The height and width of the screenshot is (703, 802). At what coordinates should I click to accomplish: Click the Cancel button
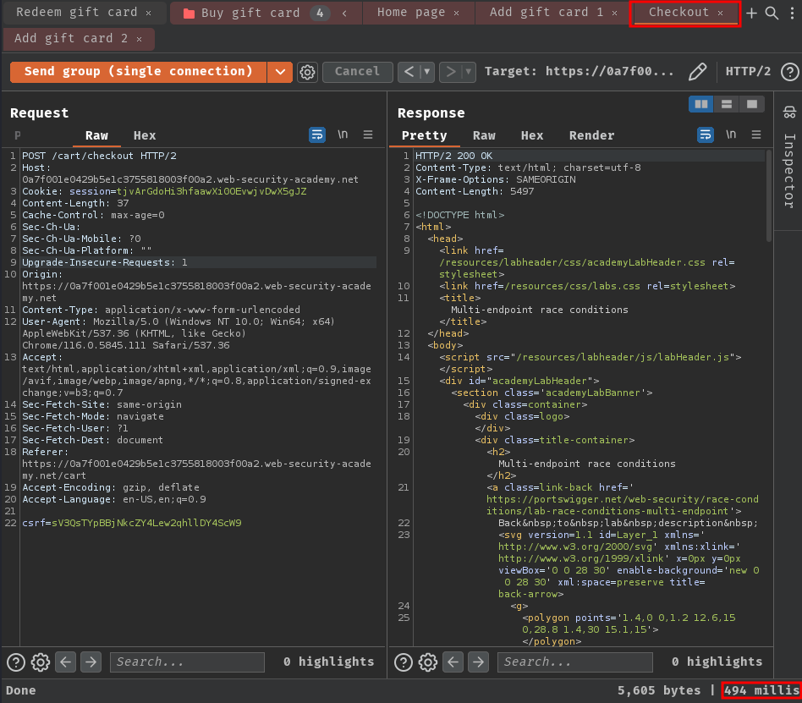[358, 72]
